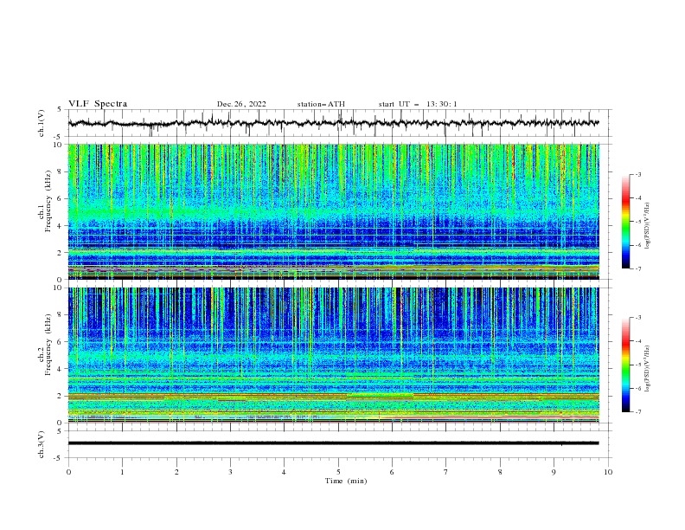Click the ch.1 spectrogram plot
685x530 pixels.
(334, 211)
